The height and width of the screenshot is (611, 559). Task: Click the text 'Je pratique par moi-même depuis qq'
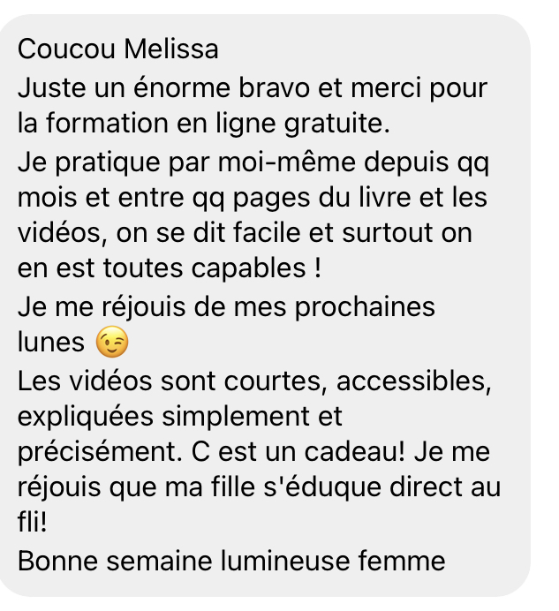[x=253, y=162]
